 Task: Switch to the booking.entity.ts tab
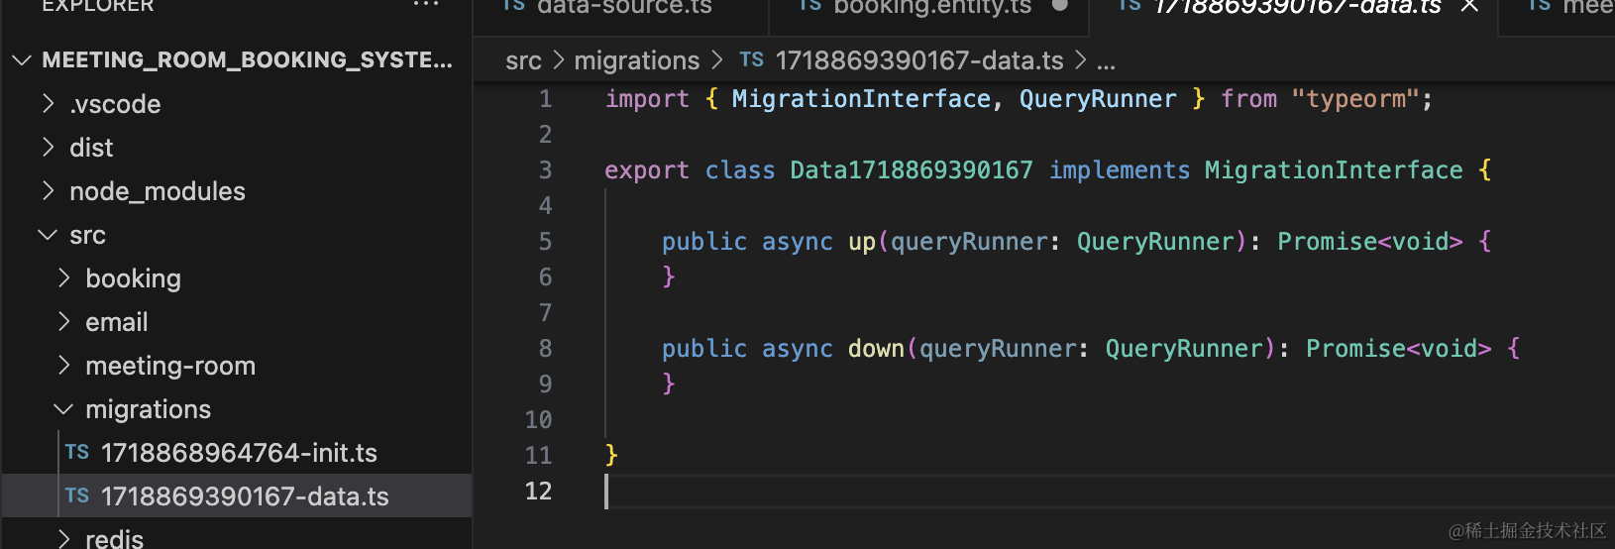point(931,7)
